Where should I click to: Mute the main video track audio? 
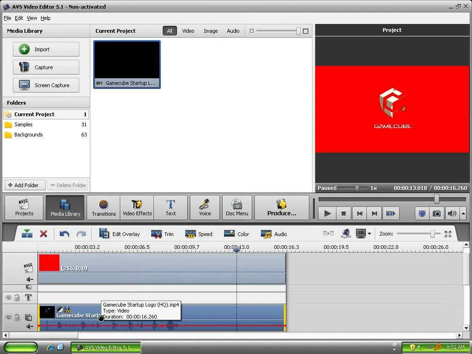coord(30,279)
